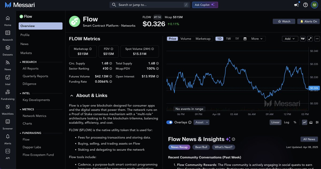Image resolution: width=321 pixels, height=169 pixels.
Task: Show Overlays info icon
Action: [190, 122]
